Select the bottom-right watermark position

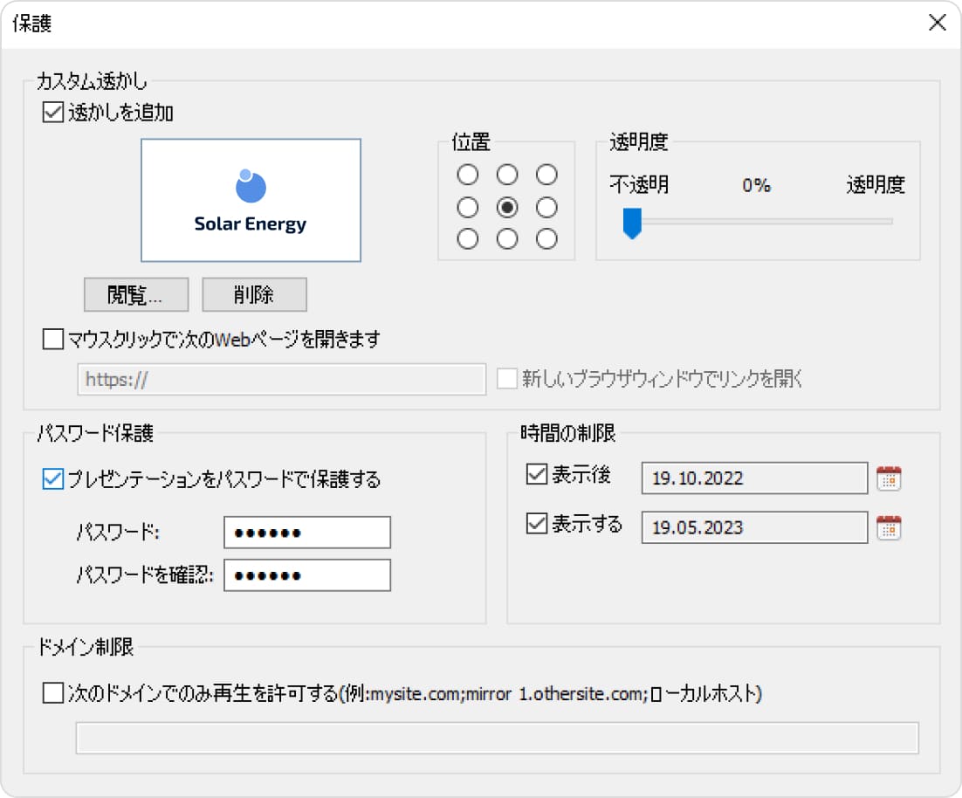(546, 238)
